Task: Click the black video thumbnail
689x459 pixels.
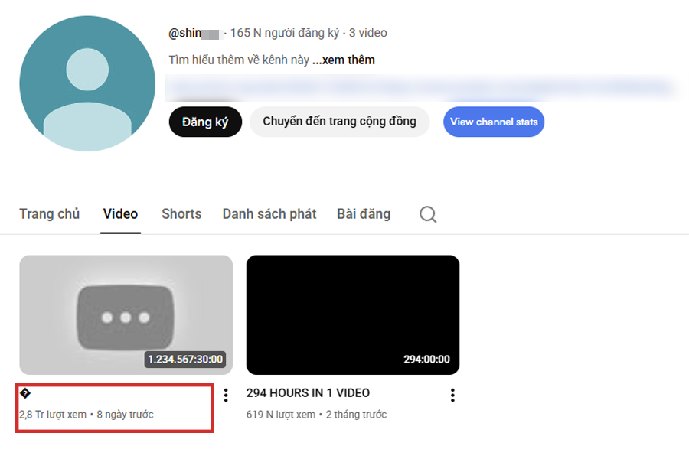Action: tap(352, 312)
